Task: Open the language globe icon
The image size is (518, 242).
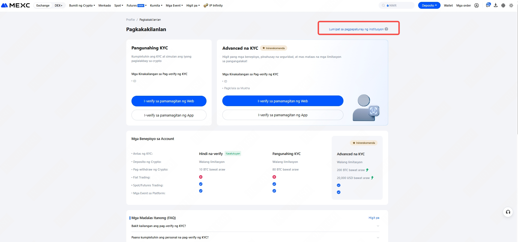Action: pyautogui.click(x=503, y=5)
